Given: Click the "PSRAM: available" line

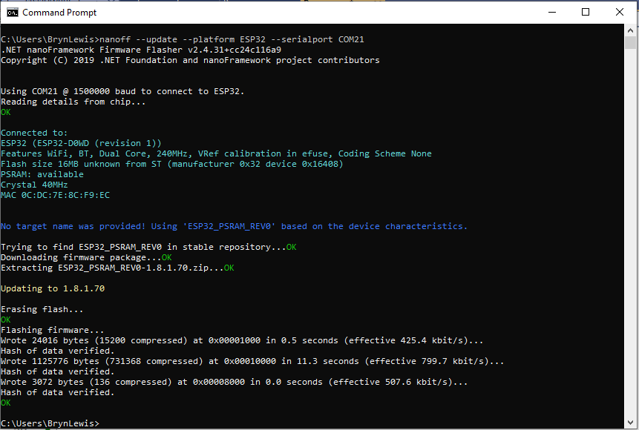Looking at the screenshot, I should click(42, 174).
